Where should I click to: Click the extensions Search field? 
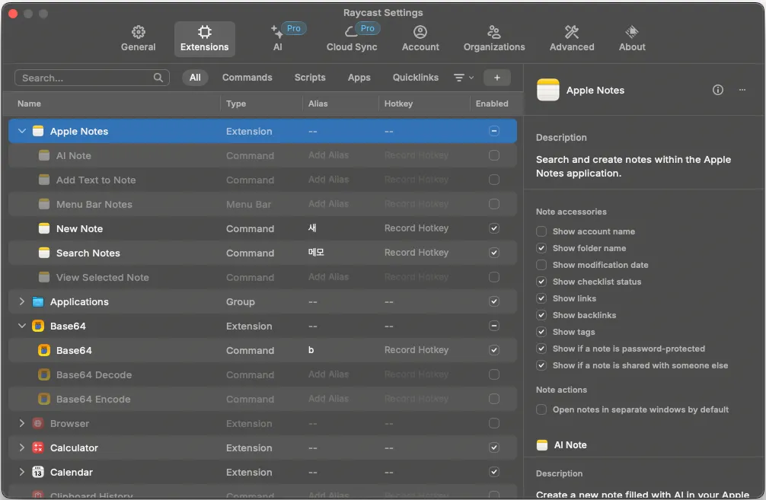[85, 78]
